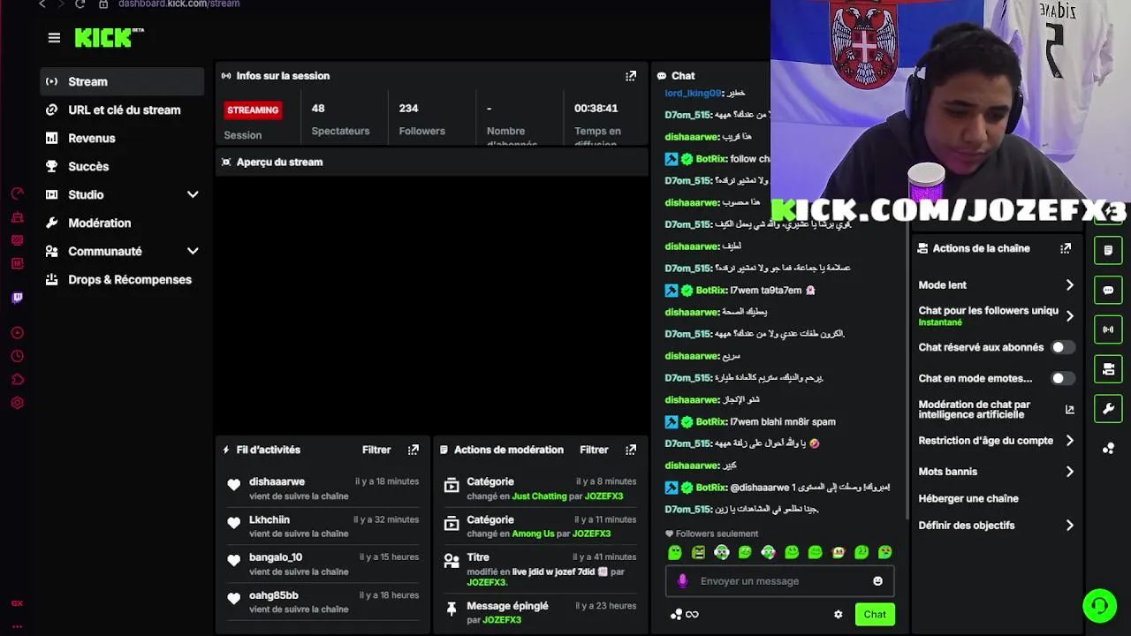Open the hamburger menu beside the Kick logo

coord(54,38)
